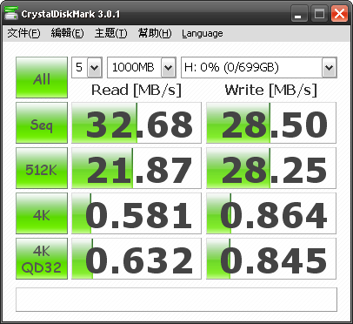Run all benchmarks with All button

coord(42,78)
